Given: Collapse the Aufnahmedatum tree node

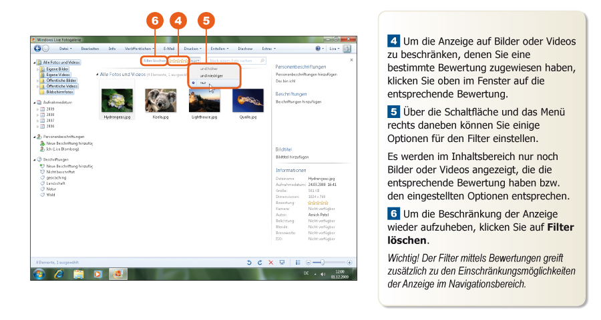Looking at the screenshot, I should click(x=33, y=102).
